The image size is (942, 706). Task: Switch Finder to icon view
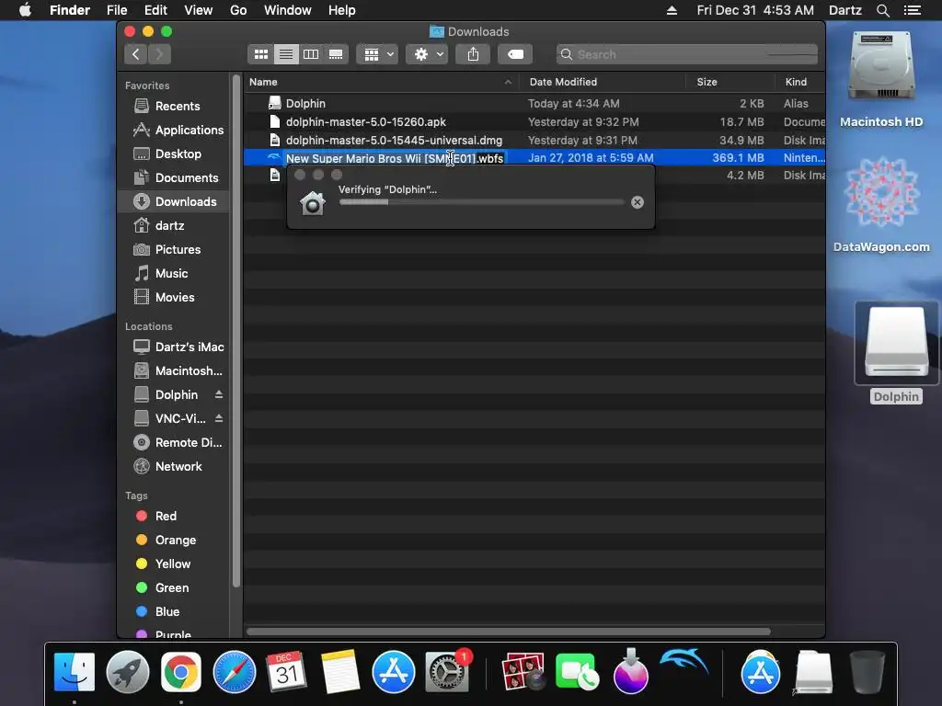click(260, 54)
